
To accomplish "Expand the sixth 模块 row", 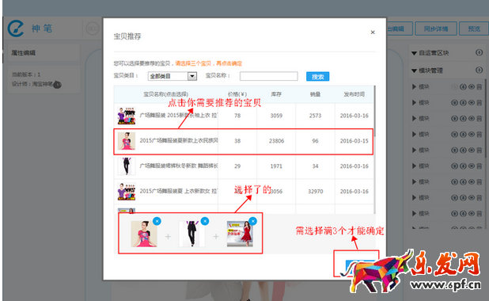I will [x=414, y=166].
